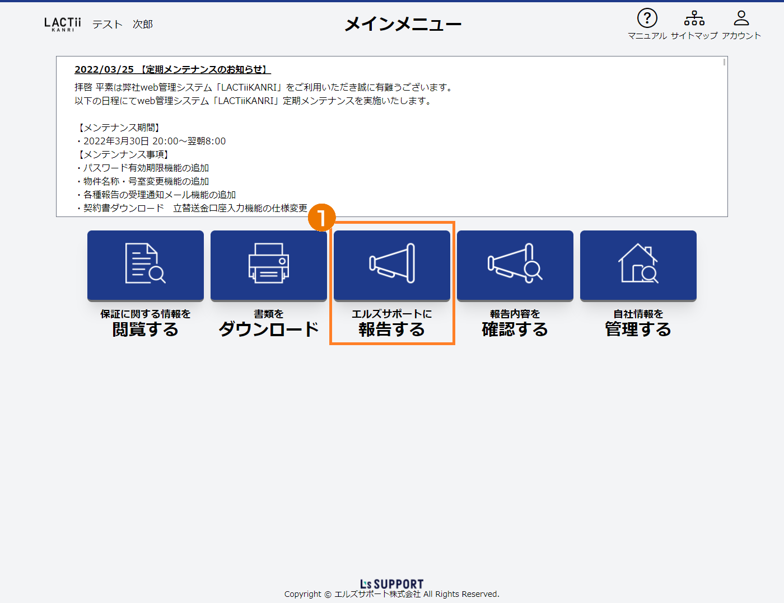Open the account person icon
Image resolution: width=784 pixels, height=603 pixels.
pos(741,18)
